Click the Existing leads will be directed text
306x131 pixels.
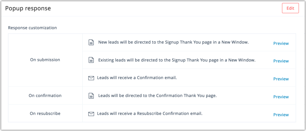pos(177,60)
